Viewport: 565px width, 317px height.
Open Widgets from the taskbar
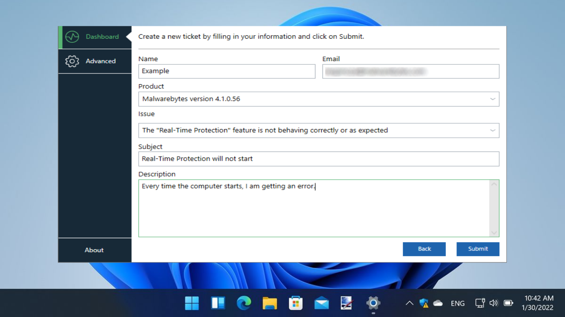218,303
